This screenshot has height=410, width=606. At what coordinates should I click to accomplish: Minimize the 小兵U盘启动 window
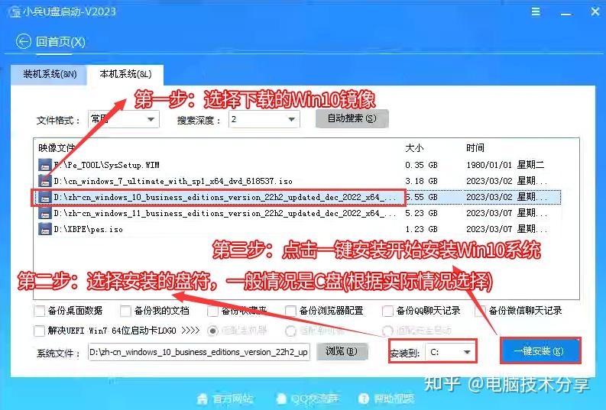(x=566, y=13)
